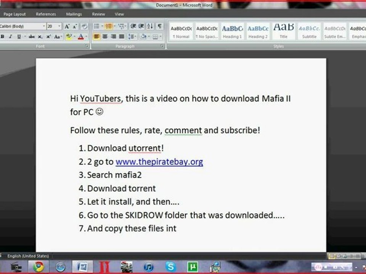Screen dimensions: 366x274
Task: Open Change Case menu
Action: [x=58, y=37]
